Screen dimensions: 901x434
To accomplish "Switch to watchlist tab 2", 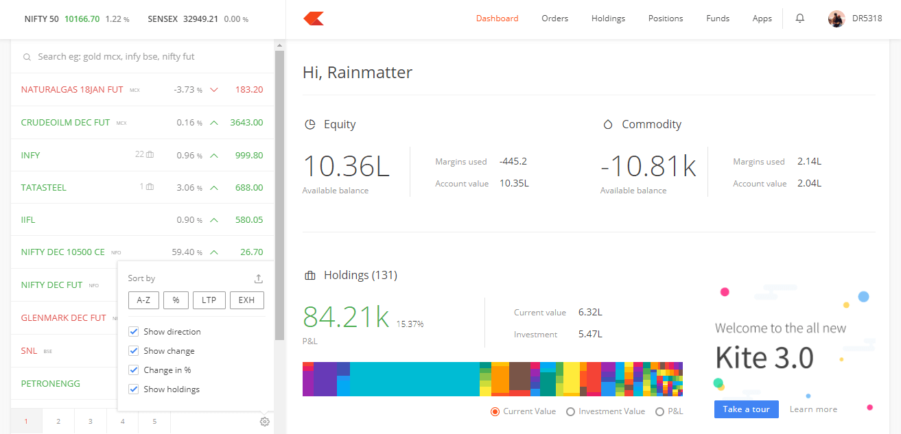I will 58,422.
